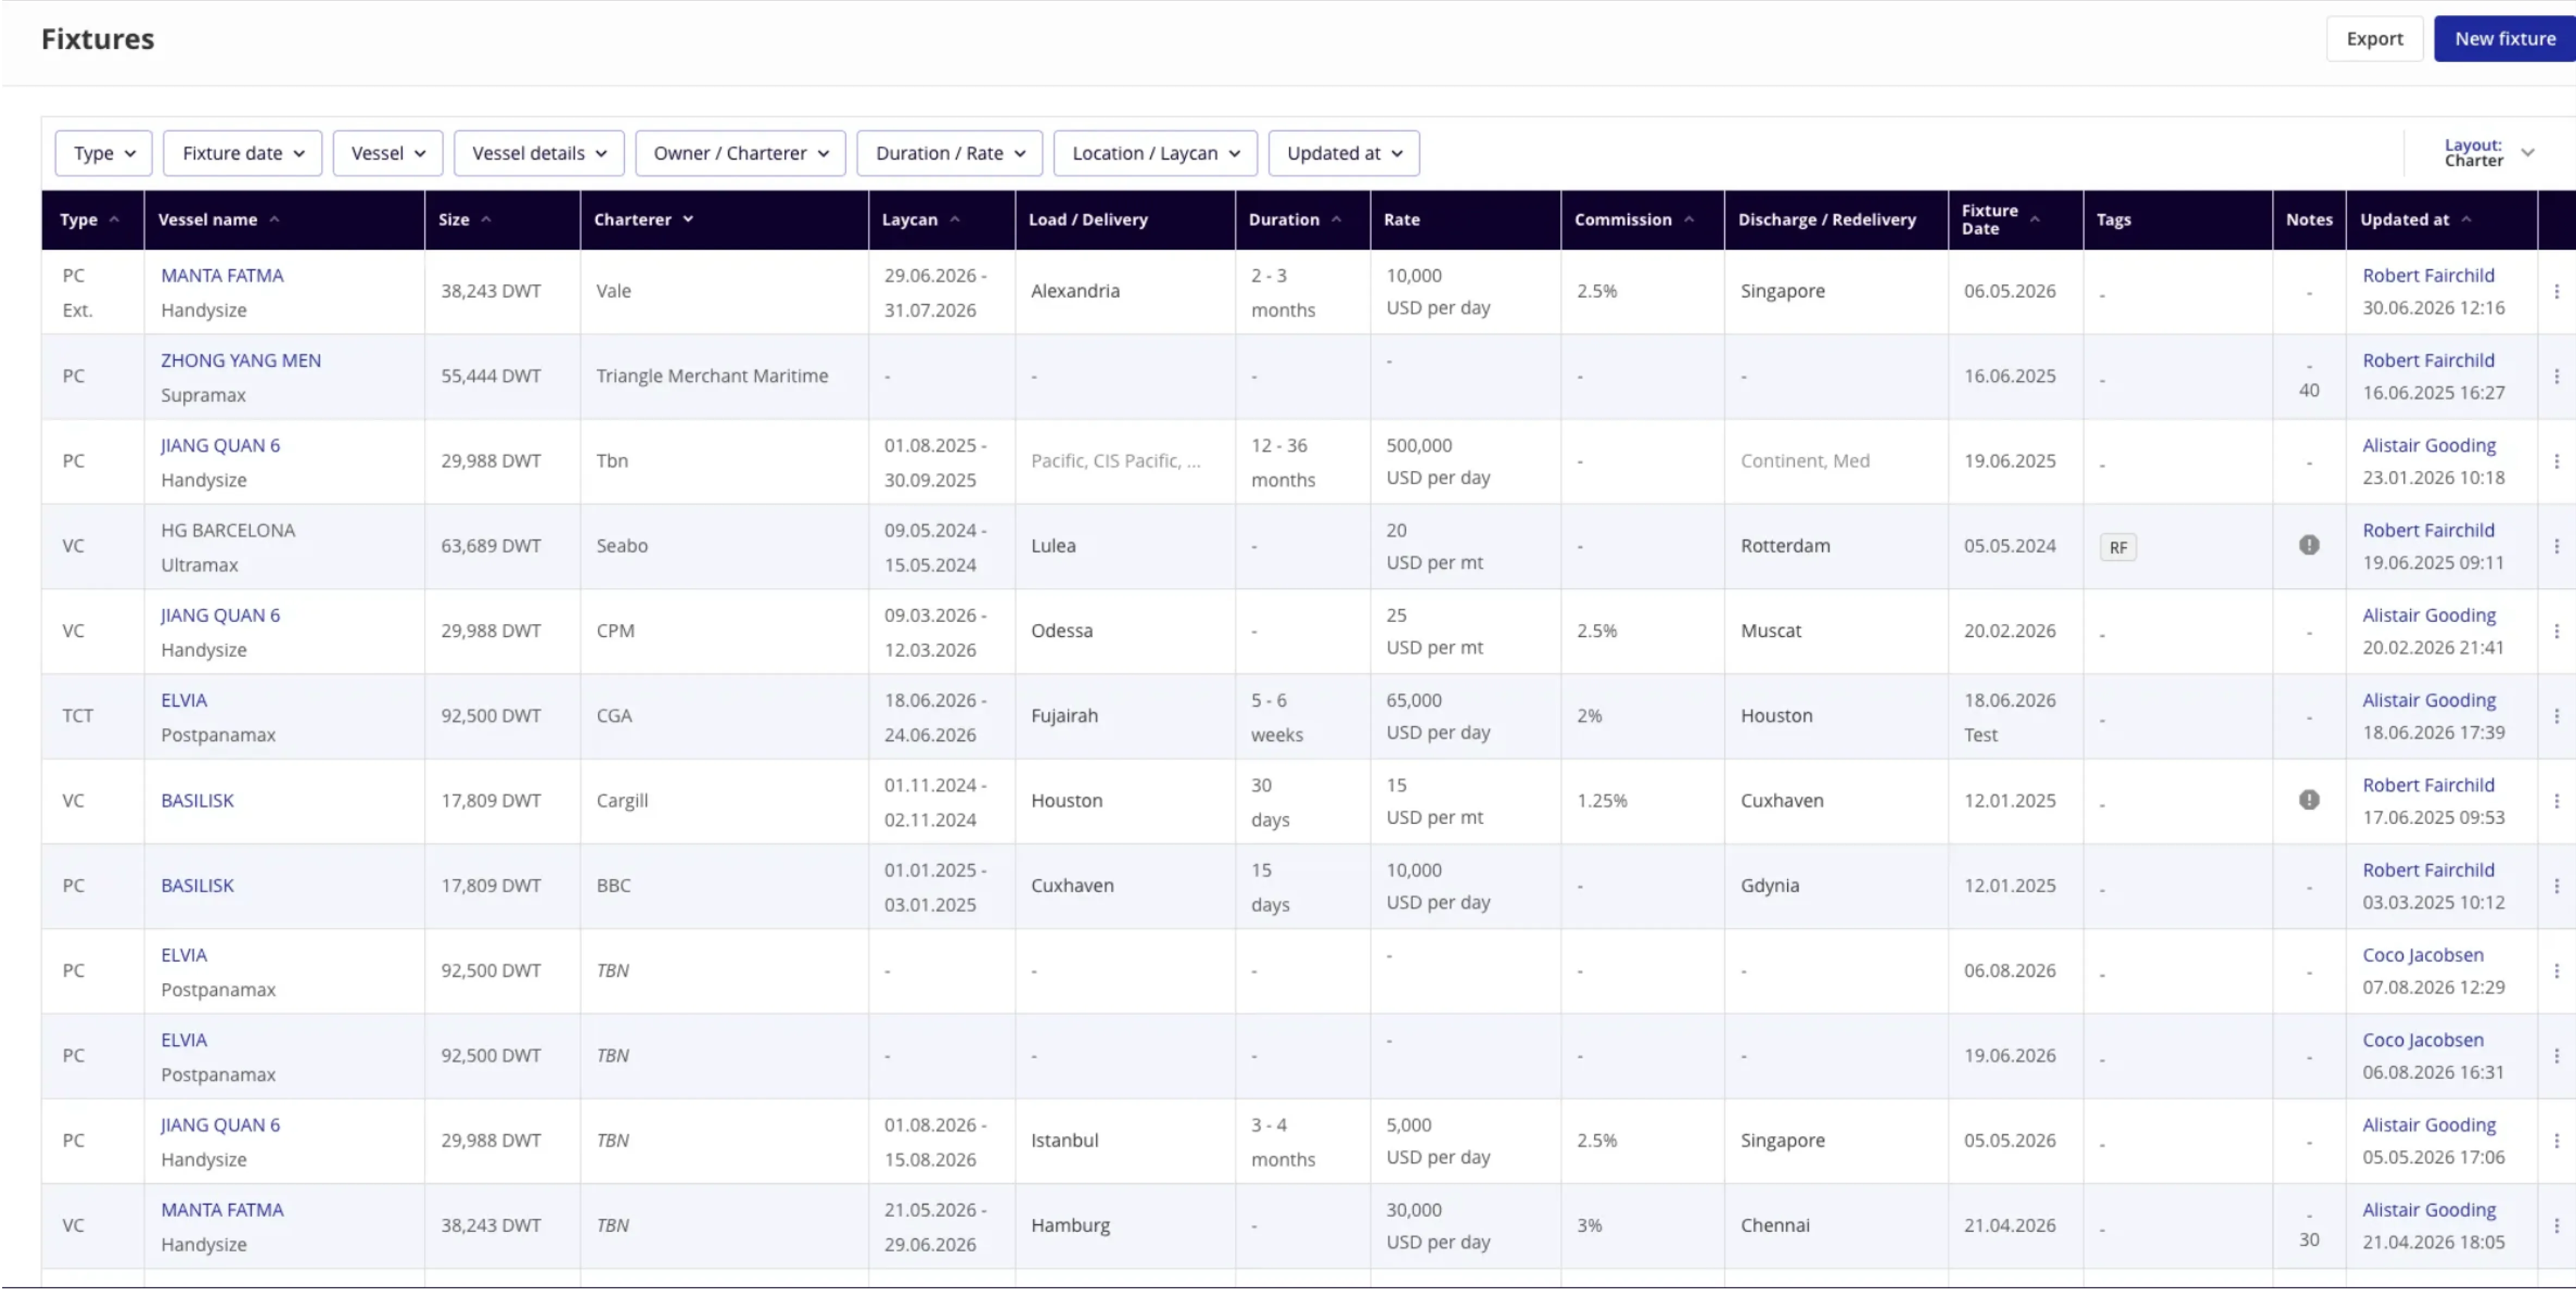The width and height of the screenshot is (2576, 1289).
Task: Sort by Charterer column
Action: pyautogui.click(x=644, y=220)
